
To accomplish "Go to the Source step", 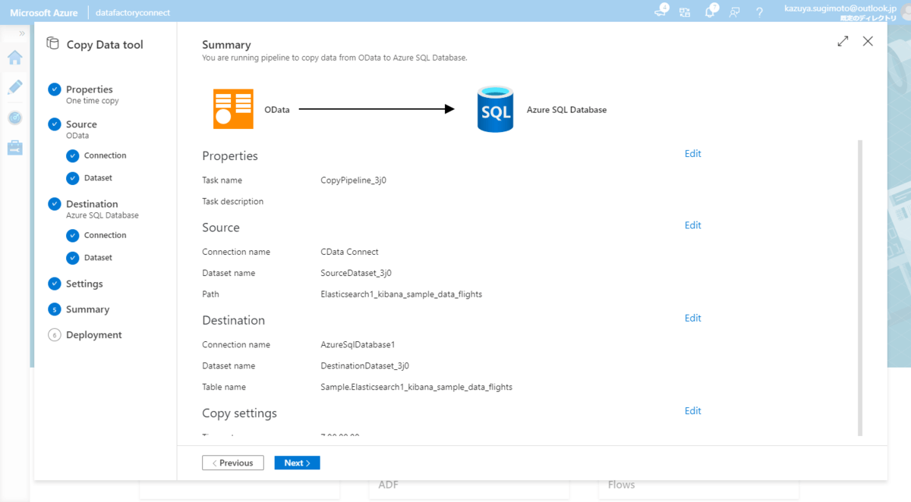I will tap(73, 129).
